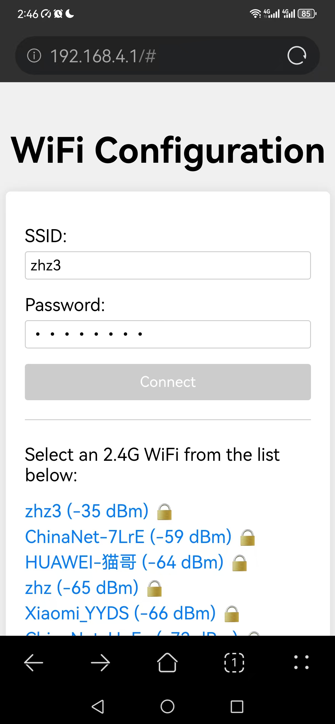Viewport: 335px width, 724px height.
Task: Choose ChinaNet-7LrE (-59 dBm) network
Action: (x=128, y=537)
